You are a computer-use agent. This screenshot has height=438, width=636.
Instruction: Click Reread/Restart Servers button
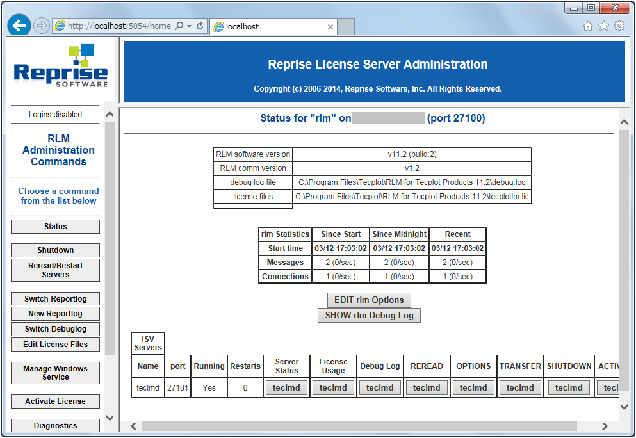(x=55, y=270)
